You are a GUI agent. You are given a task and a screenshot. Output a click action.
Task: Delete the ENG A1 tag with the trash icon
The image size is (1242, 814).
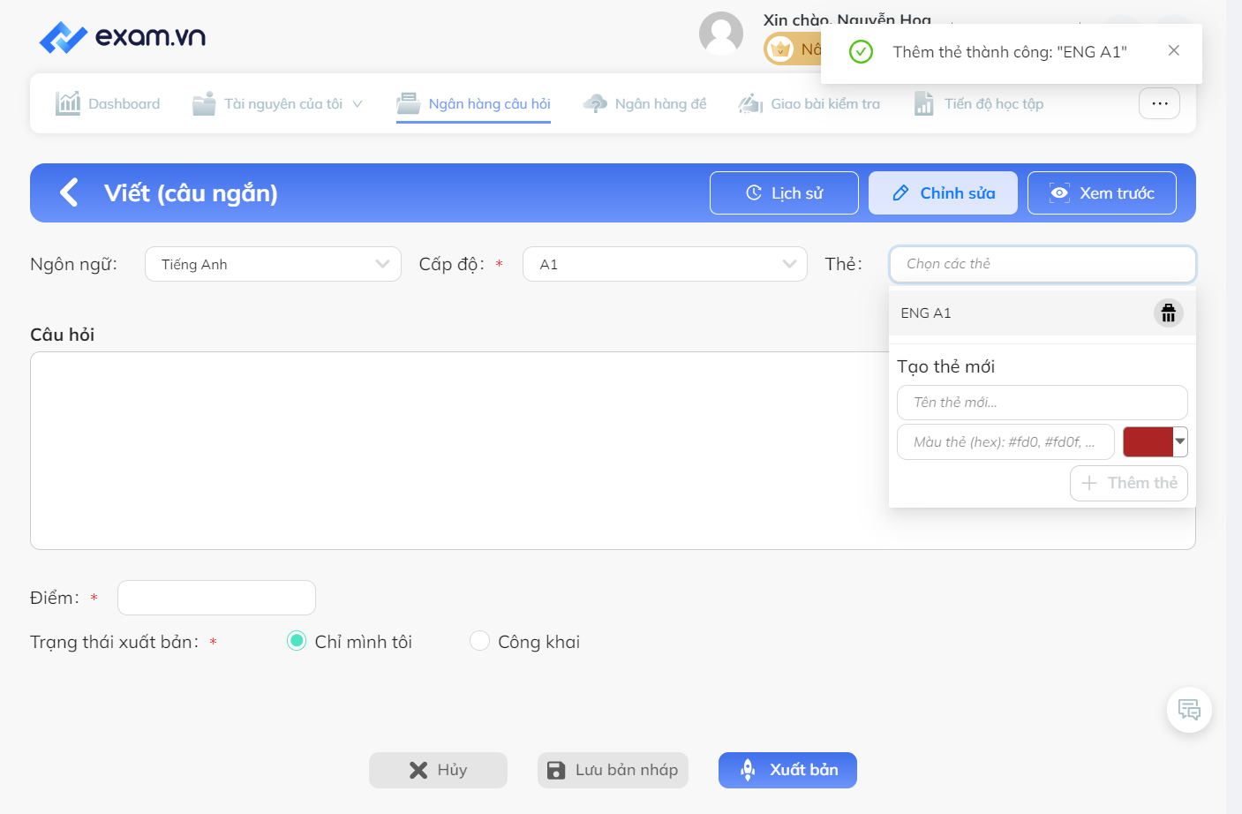click(1168, 313)
